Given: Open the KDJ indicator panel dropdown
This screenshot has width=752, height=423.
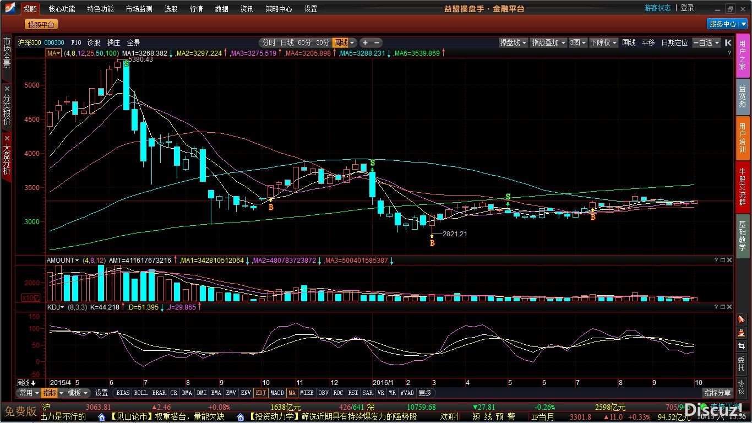Looking at the screenshot, I should click(x=56, y=307).
